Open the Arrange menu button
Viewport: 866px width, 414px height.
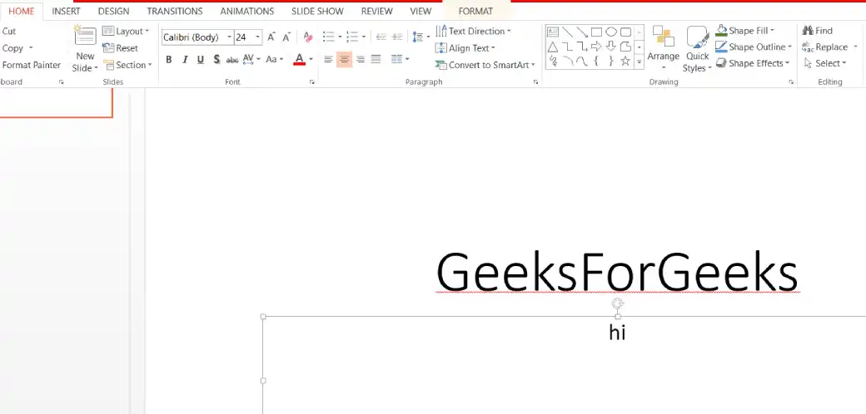click(664, 50)
